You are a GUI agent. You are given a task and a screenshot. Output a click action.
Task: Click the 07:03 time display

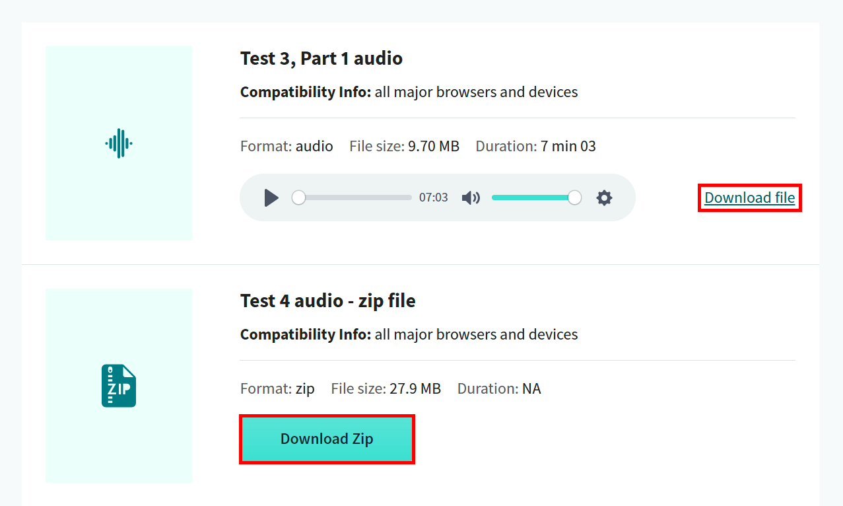[434, 198]
